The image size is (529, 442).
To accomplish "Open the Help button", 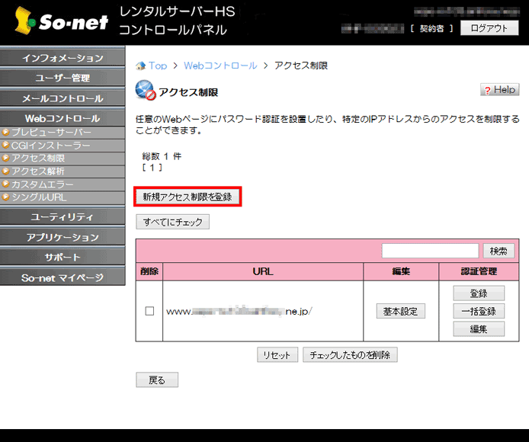I will point(499,90).
